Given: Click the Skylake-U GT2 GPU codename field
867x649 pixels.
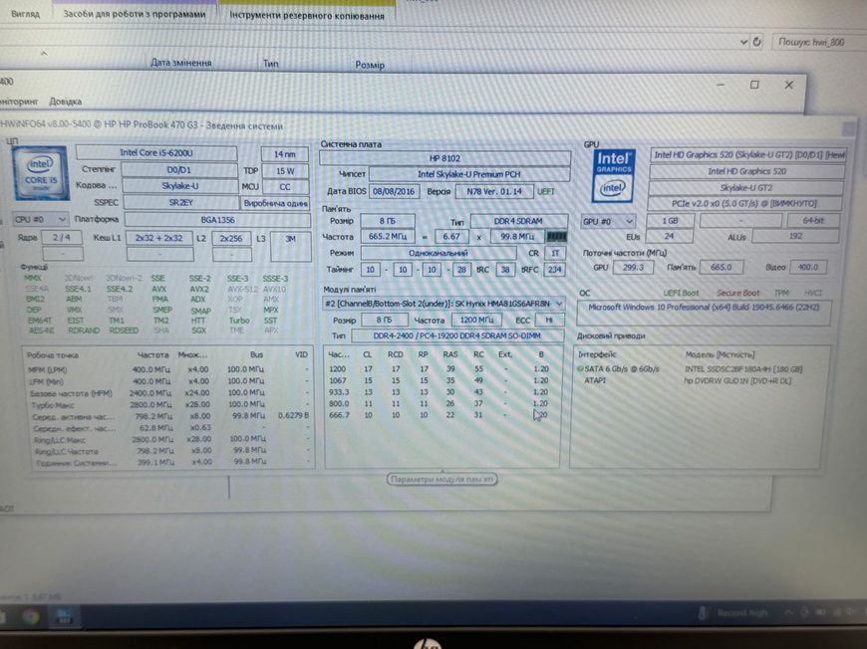Looking at the screenshot, I should coord(745,188).
